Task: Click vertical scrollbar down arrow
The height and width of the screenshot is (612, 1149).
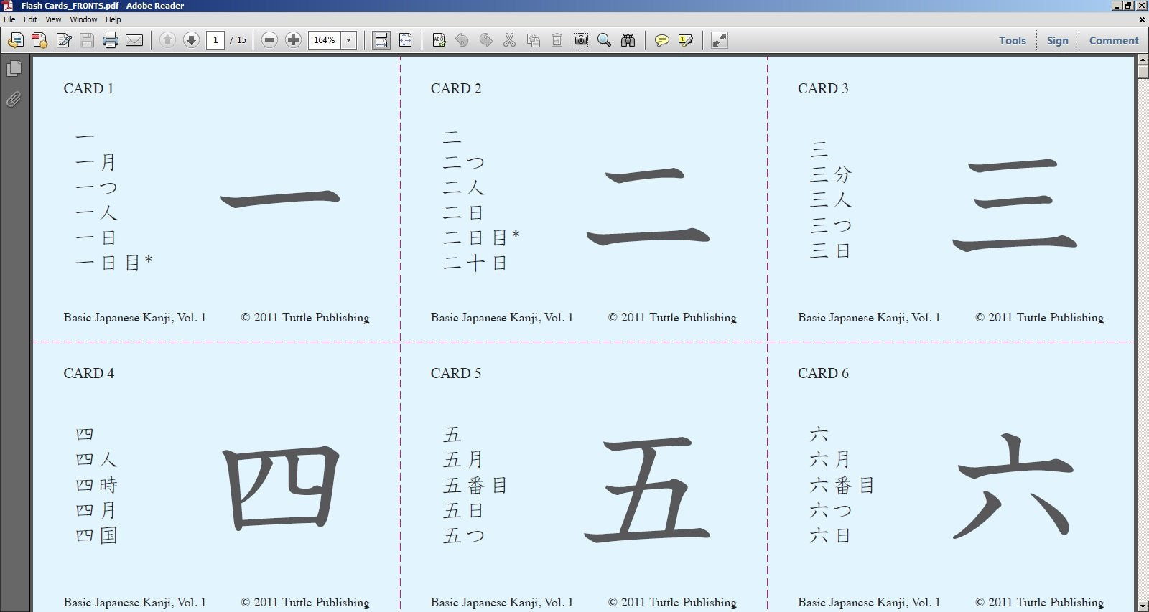Action: point(1143,606)
